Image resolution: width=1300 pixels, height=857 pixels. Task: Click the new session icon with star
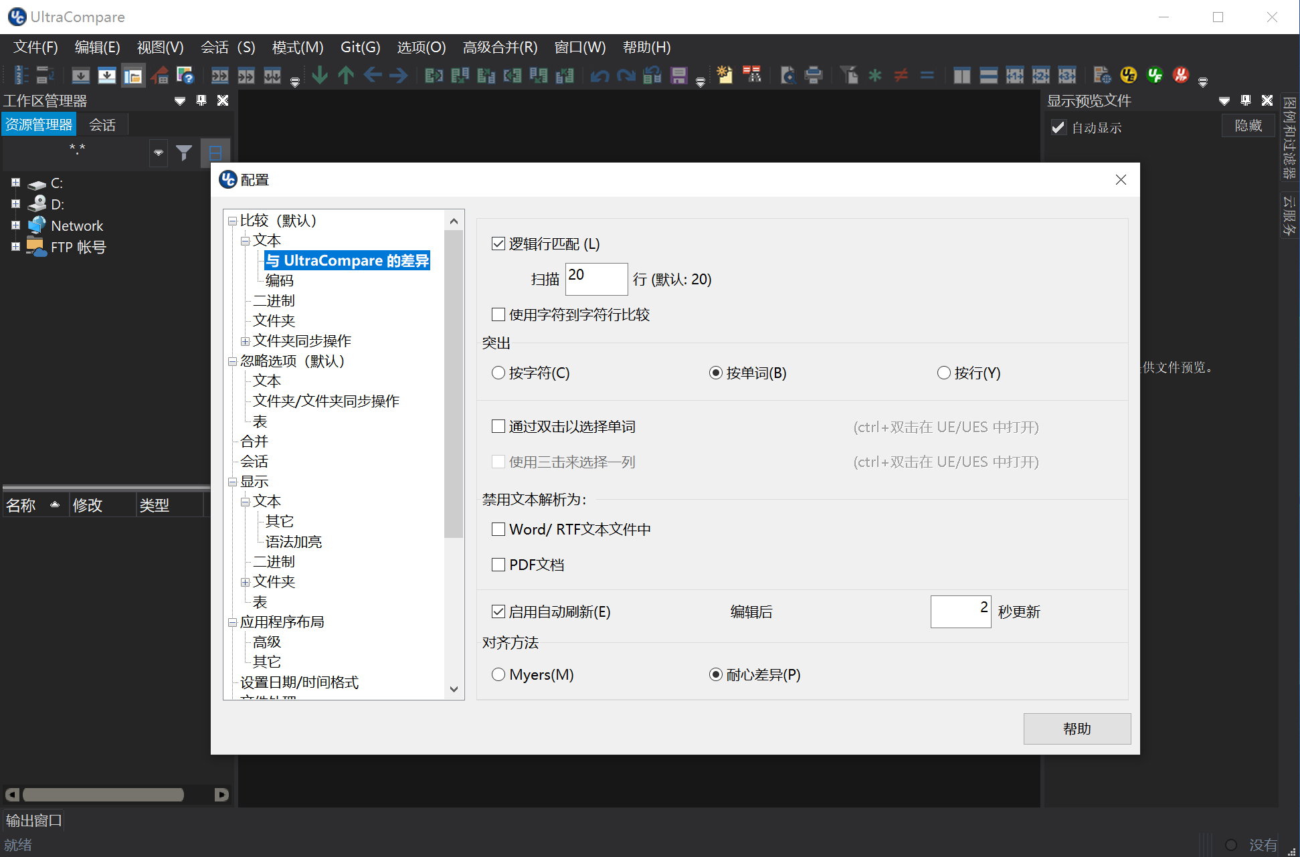pos(725,75)
